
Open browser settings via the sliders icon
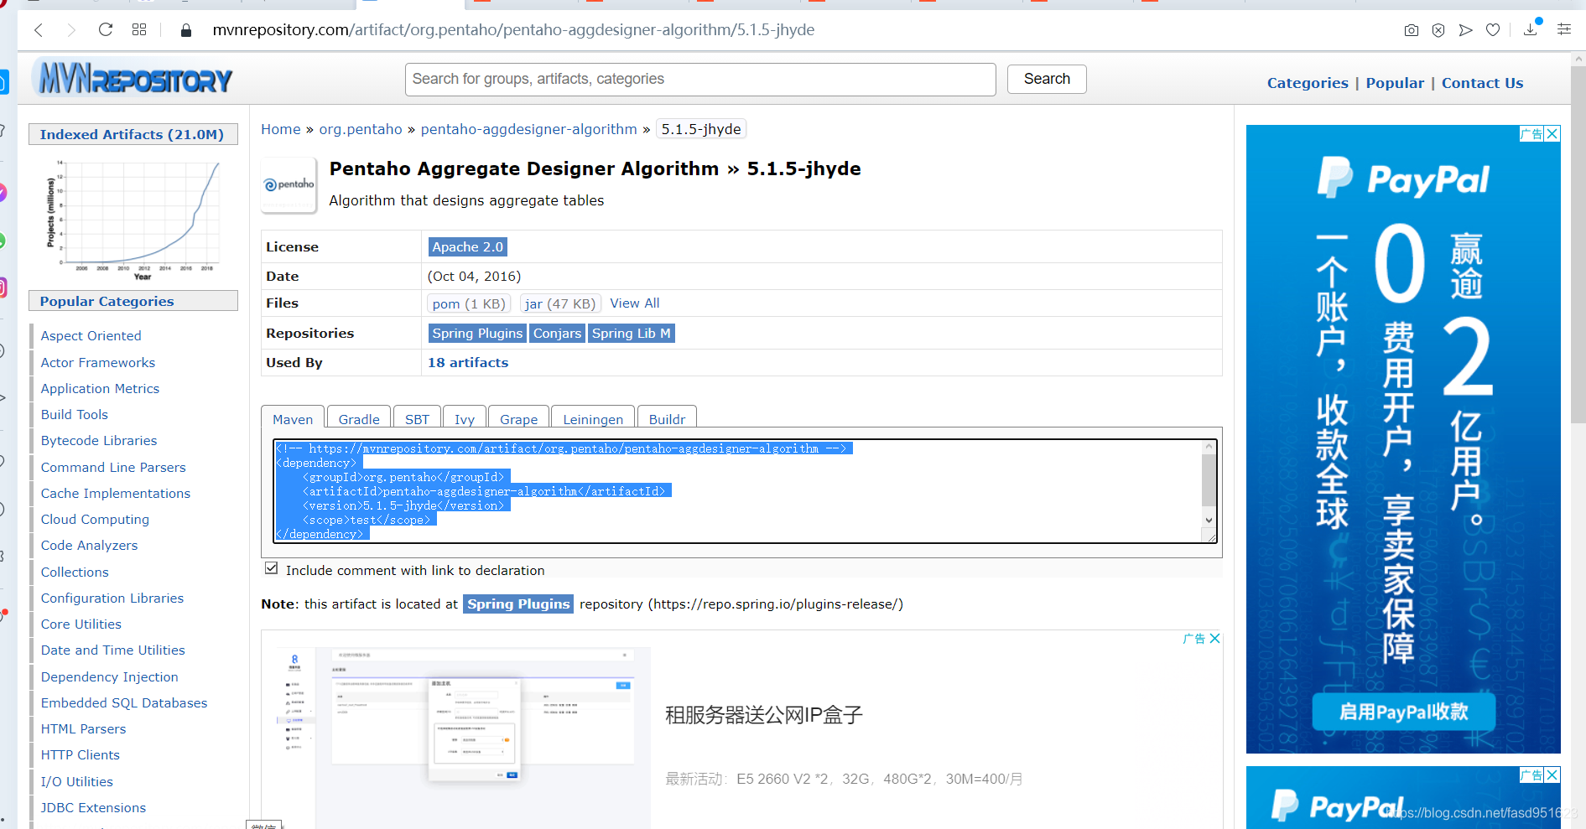[1563, 29]
